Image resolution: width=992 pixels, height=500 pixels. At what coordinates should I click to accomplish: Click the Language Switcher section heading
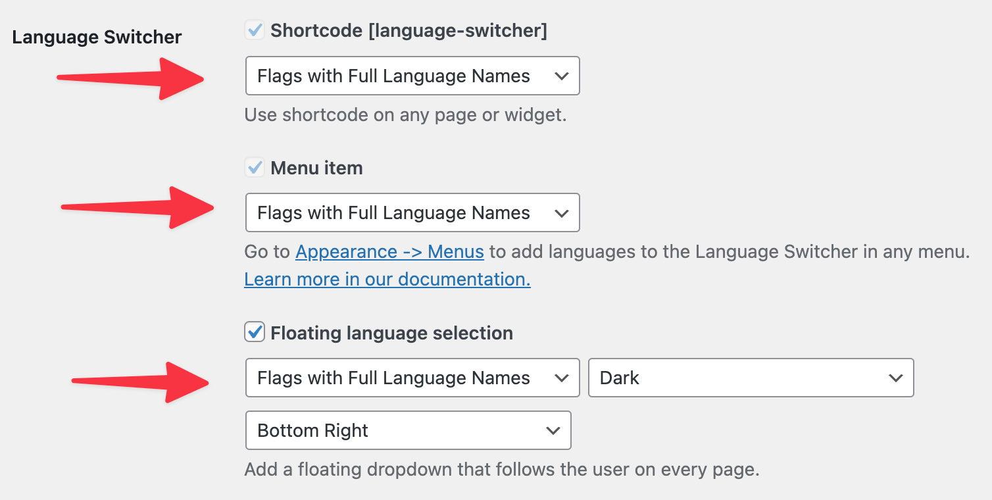(x=97, y=37)
